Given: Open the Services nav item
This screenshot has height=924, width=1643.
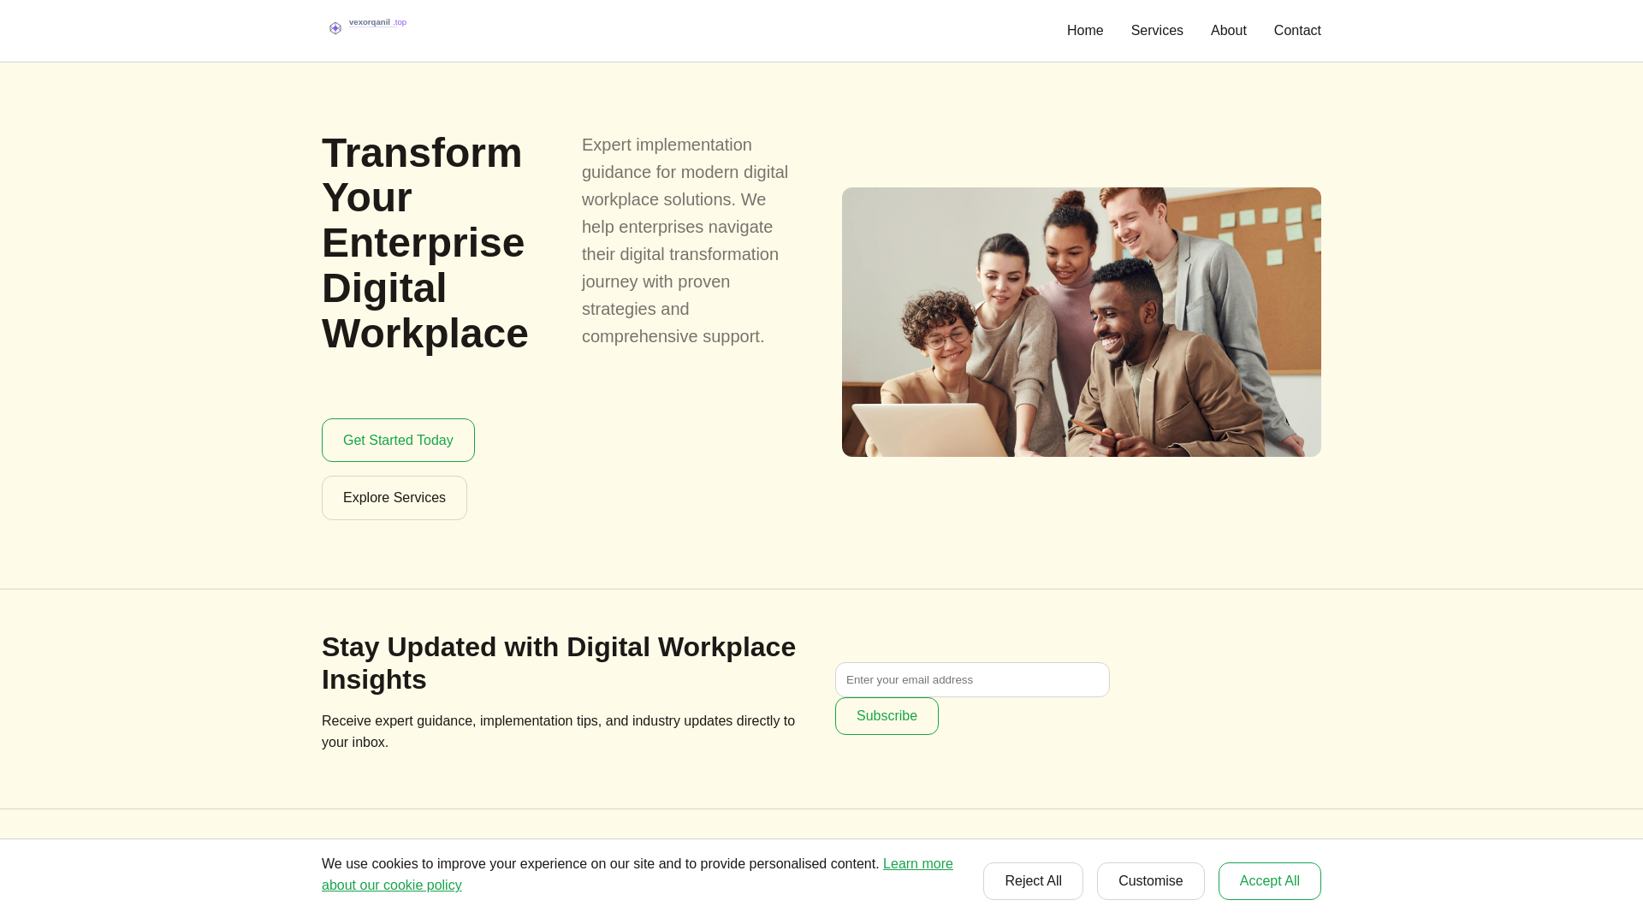Looking at the screenshot, I should click(1156, 31).
